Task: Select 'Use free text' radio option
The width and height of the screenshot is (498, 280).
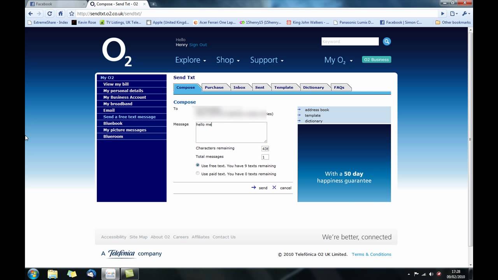Action: (x=198, y=165)
